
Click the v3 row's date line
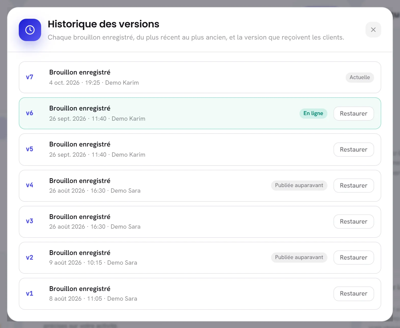[95, 227]
